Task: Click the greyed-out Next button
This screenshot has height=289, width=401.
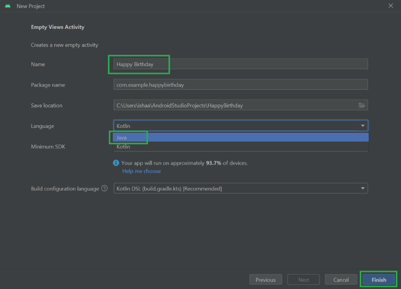Action: point(303,280)
